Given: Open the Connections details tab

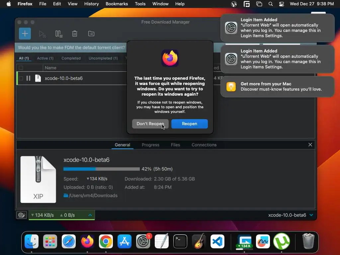Looking at the screenshot, I should (204, 145).
